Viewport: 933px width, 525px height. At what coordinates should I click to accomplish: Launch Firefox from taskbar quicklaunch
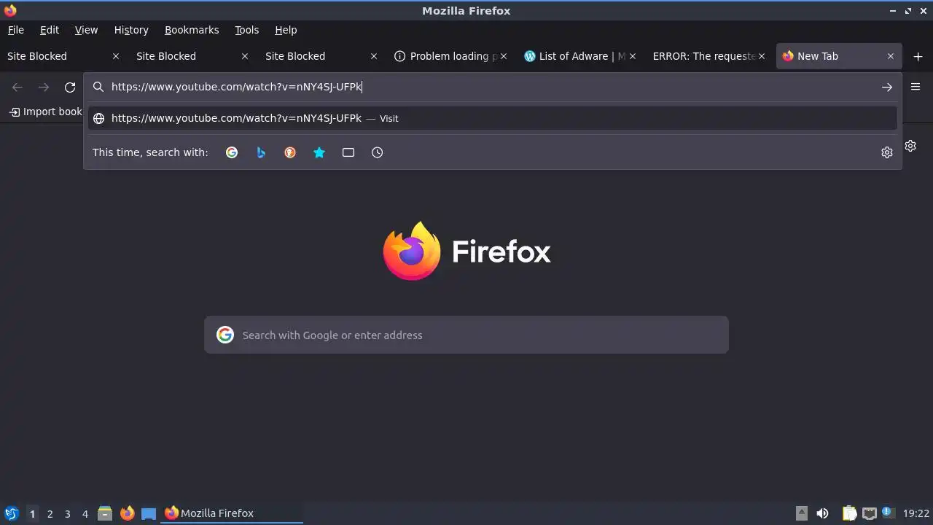pyautogui.click(x=127, y=513)
